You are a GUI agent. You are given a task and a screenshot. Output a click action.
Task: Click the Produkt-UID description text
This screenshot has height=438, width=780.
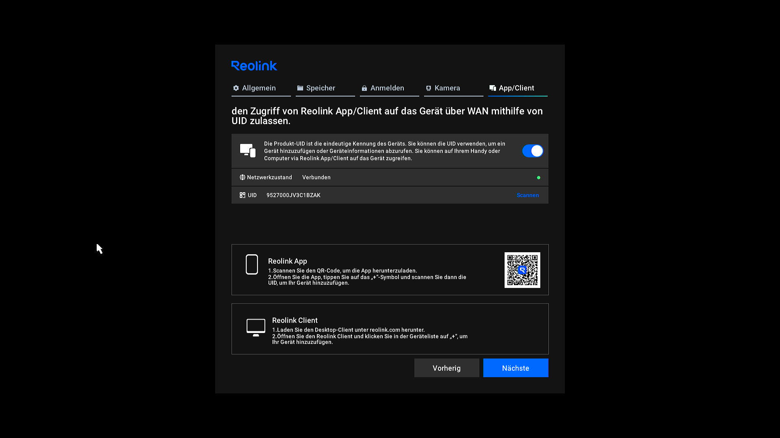[385, 151]
